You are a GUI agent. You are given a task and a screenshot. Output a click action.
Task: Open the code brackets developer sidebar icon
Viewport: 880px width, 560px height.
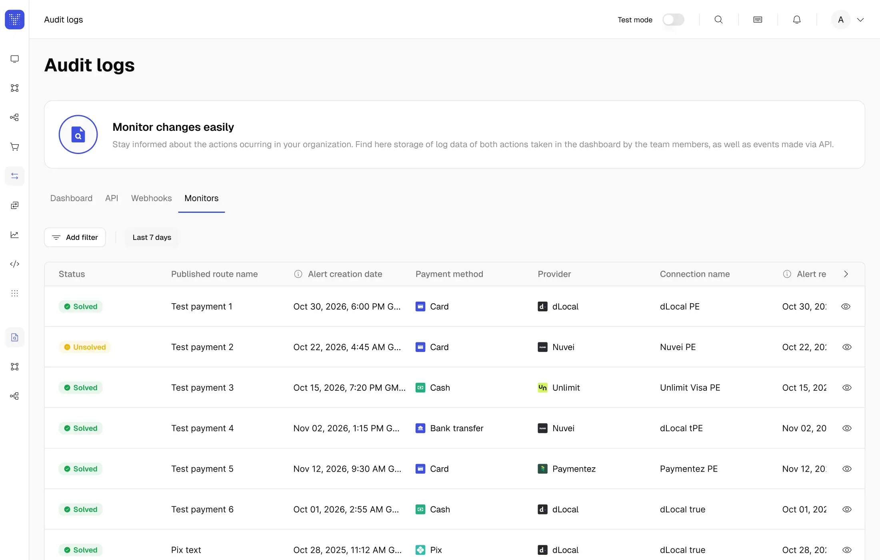tap(15, 264)
